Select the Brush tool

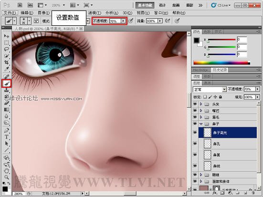pyautogui.click(x=7, y=83)
